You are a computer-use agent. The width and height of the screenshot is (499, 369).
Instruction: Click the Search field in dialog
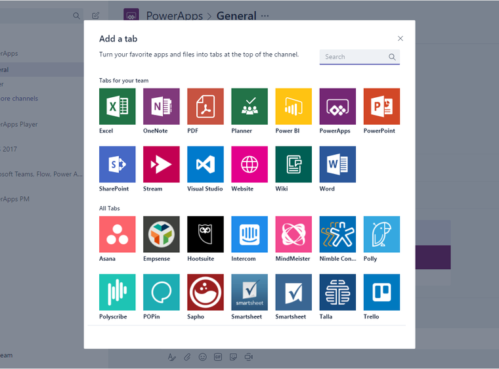[353, 57]
